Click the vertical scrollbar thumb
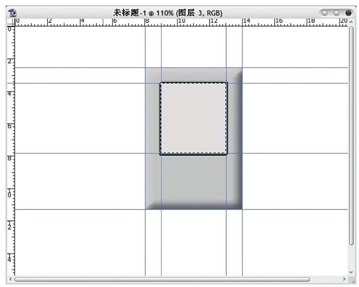Image resolution: width=359 pixels, height=287 pixels. (351, 136)
